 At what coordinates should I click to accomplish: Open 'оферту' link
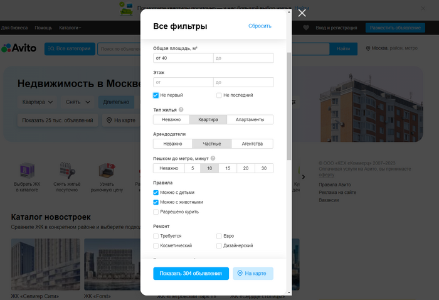(x=327, y=174)
